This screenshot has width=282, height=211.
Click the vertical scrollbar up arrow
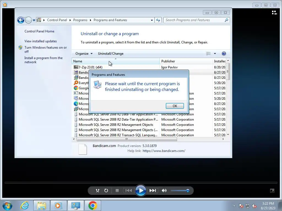pos(228,61)
